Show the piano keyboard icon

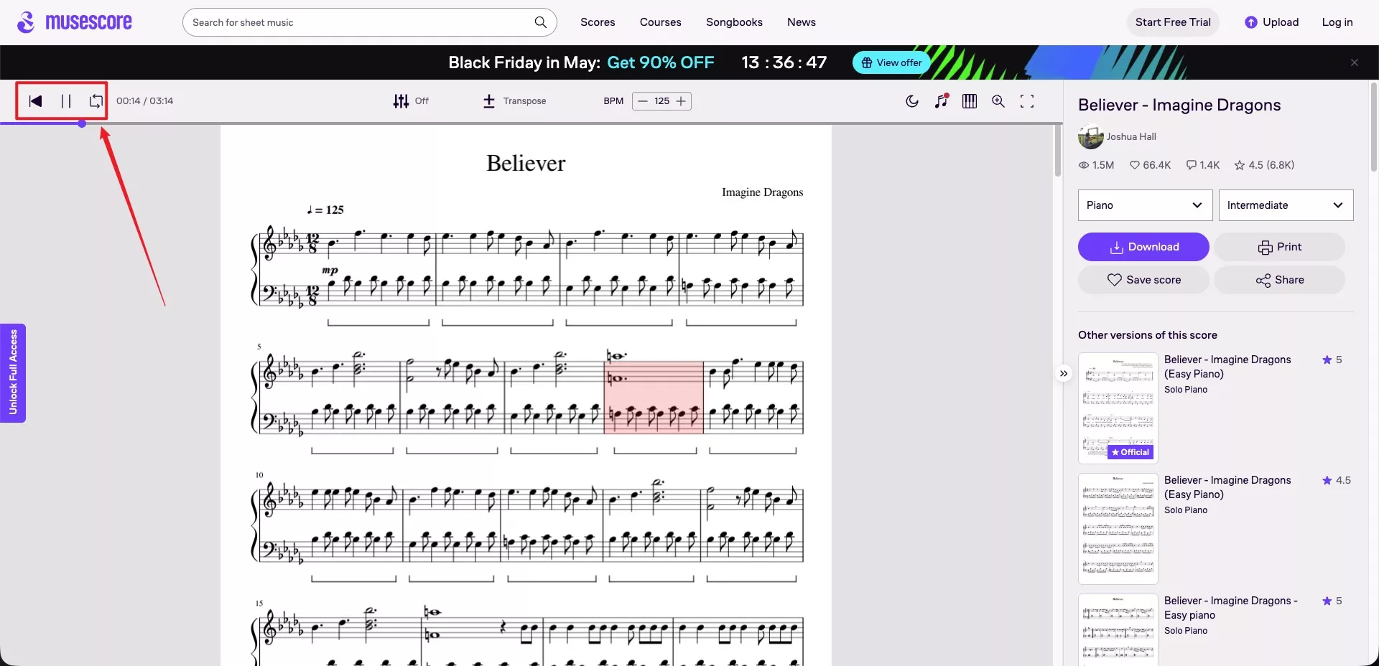pyautogui.click(x=970, y=101)
